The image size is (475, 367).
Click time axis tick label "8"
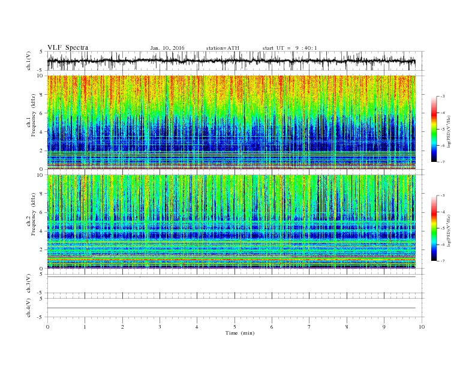click(x=347, y=327)
